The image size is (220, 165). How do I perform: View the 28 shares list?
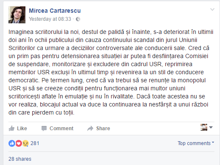pos(20,159)
